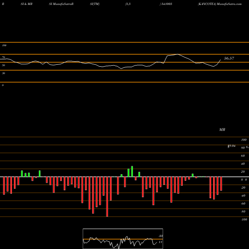Open the mini overview chart thumbnail at bottom
This screenshot has height=249, width=249.
click(x=123, y=239)
